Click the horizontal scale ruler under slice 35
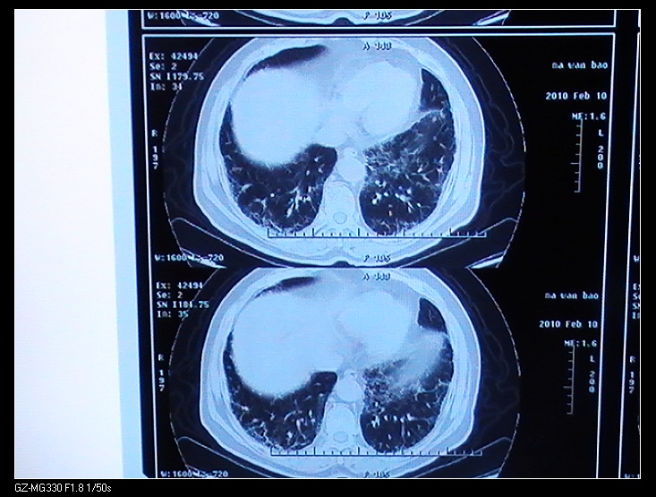656x497 pixels. click(x=377, y=452)
